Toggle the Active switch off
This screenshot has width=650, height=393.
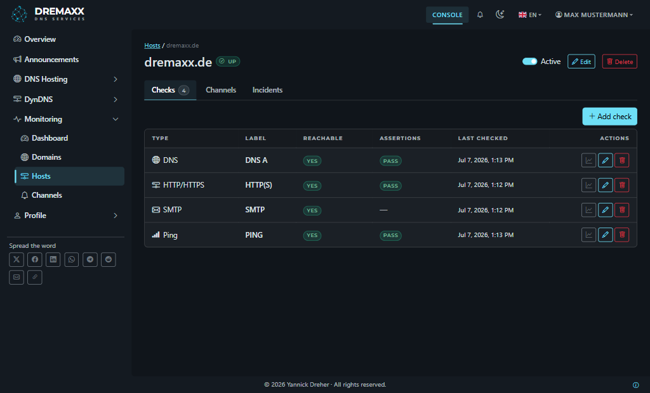pos(529,61)
